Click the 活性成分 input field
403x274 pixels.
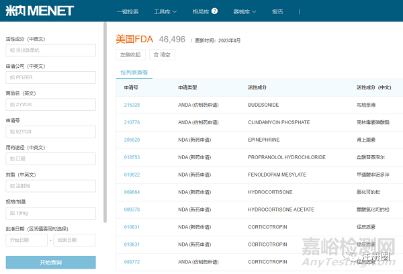click(x=50, y=50)
